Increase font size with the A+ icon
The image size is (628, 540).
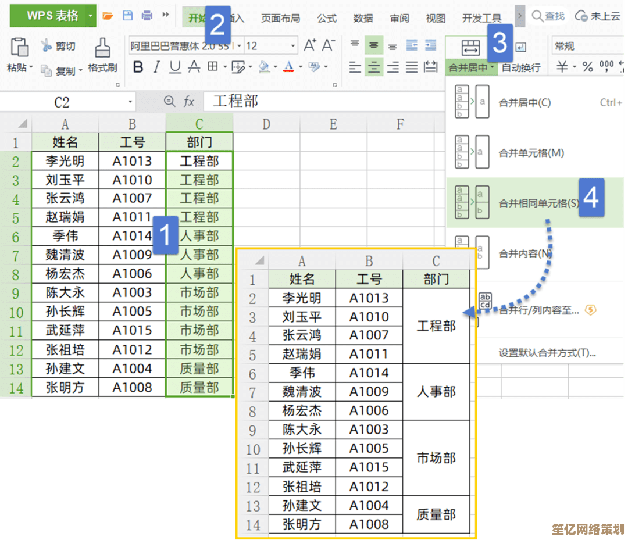pyautogui.click(x=310, y=45)
